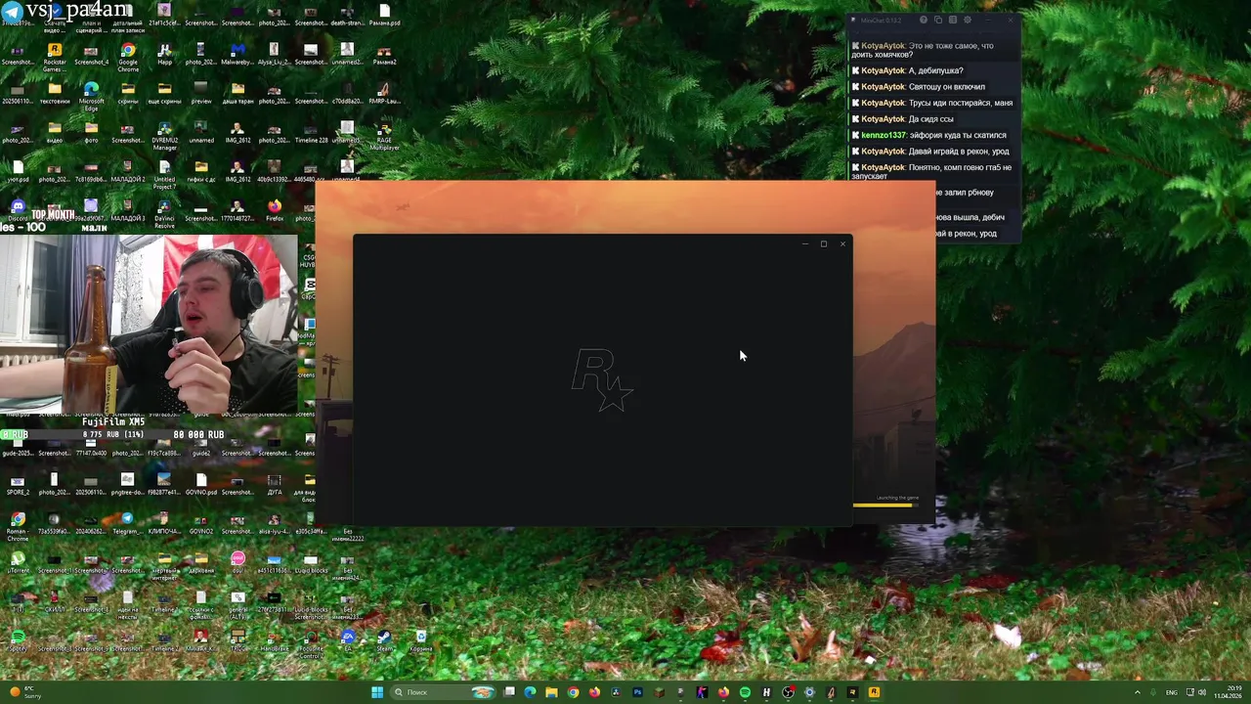
Task: Click ENG language indicator in tray
Action: click(1171, 692)
